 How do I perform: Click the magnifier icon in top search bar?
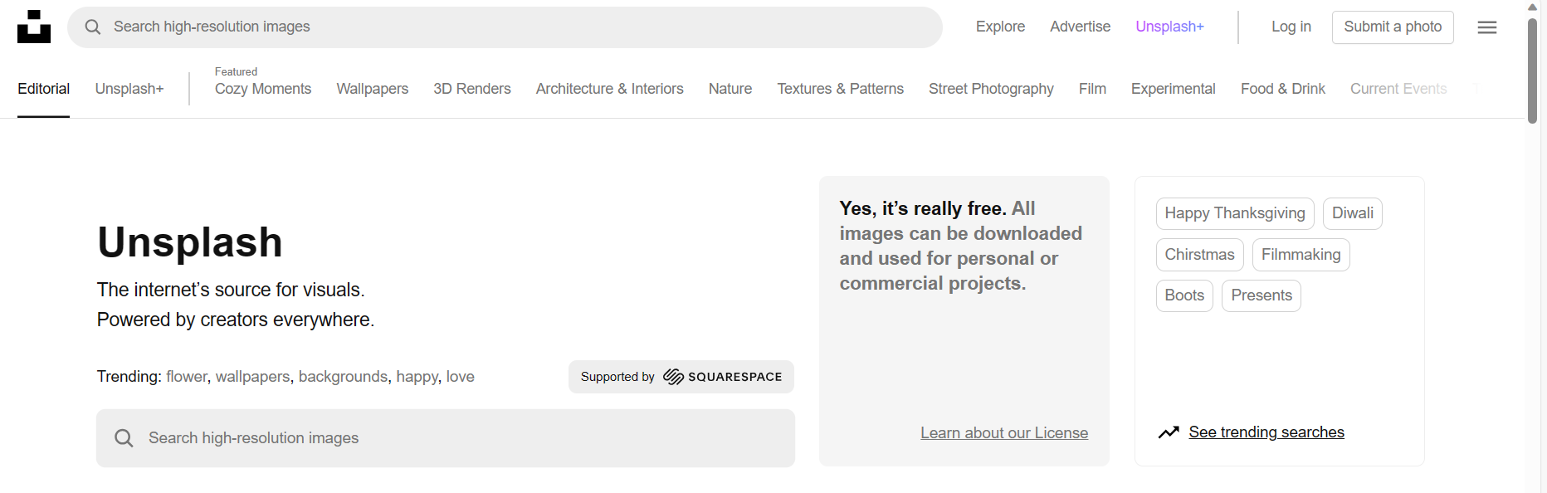click(x=93, y=27)
